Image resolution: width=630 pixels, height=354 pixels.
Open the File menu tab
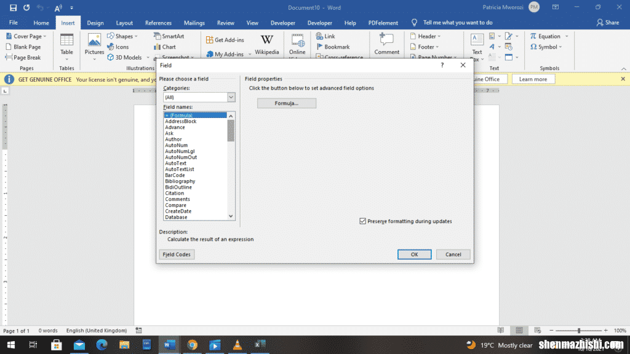coord(14,23)
